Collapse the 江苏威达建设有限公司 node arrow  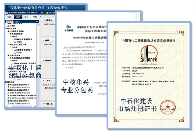pyautogui.click(x=13, y=39)
